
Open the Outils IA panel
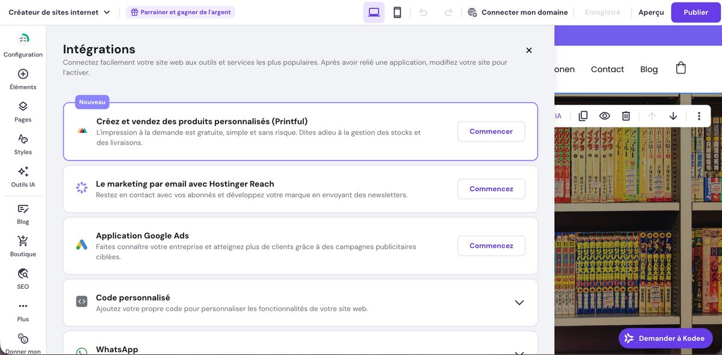tap(22, 176)
